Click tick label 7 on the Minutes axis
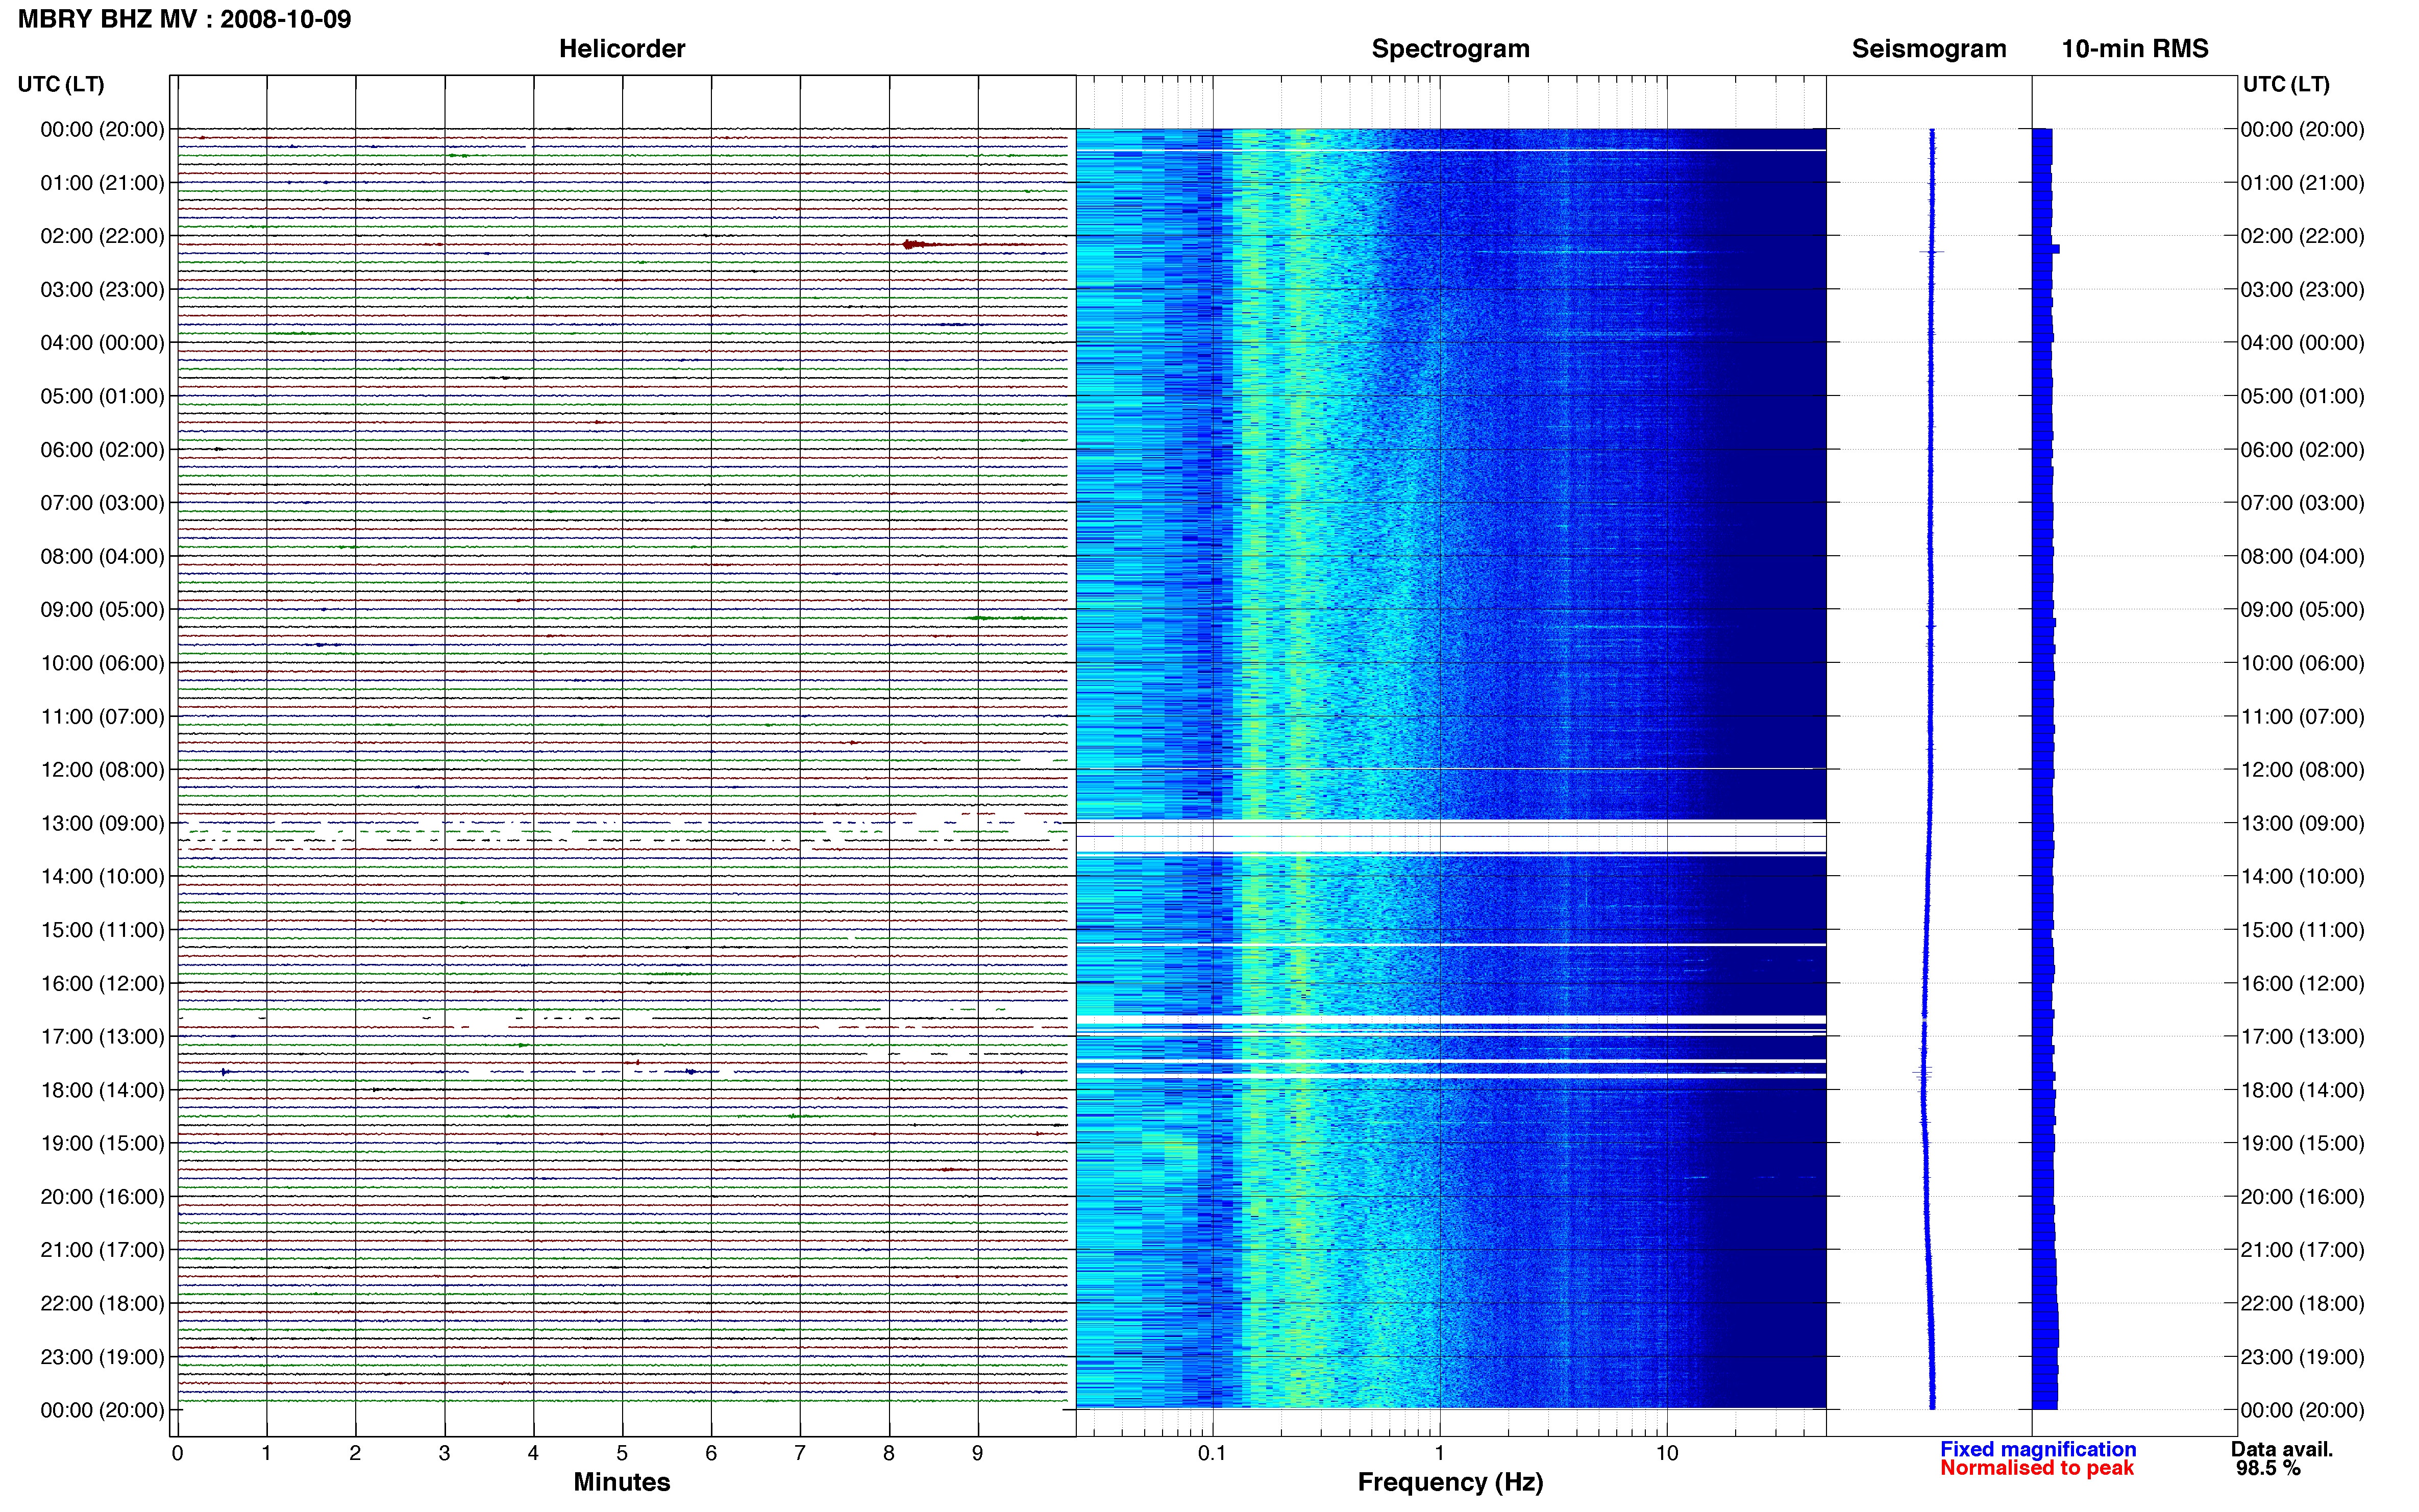 (800, 1453)
